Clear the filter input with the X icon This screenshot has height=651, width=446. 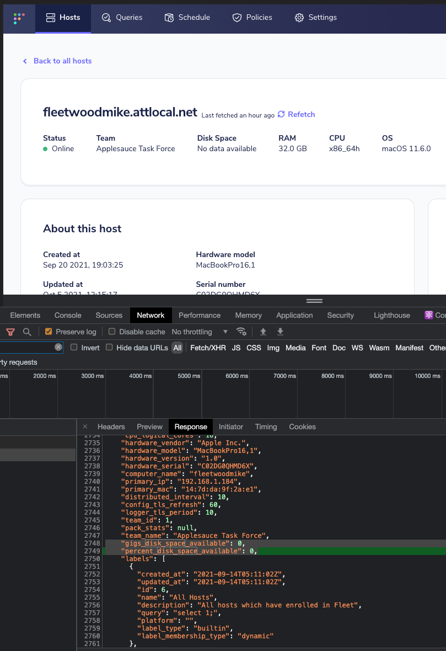tap(59, 348)
